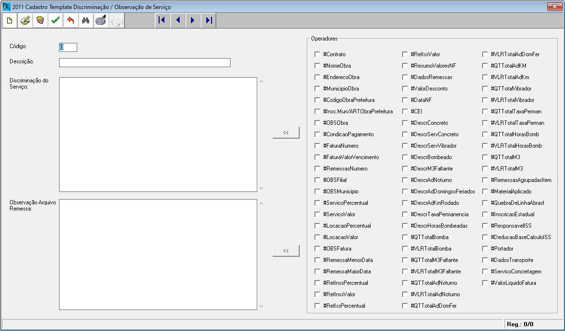Open search with the binoculars icon
This screenshot has height=331, width=565.
coord(86,20)
